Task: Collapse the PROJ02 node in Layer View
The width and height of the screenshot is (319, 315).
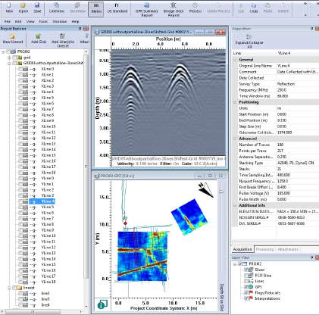Action: 235,264
